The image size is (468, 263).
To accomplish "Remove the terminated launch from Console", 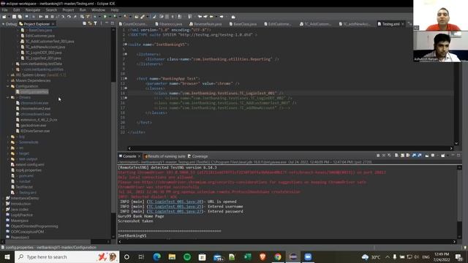I will point(384,156).
